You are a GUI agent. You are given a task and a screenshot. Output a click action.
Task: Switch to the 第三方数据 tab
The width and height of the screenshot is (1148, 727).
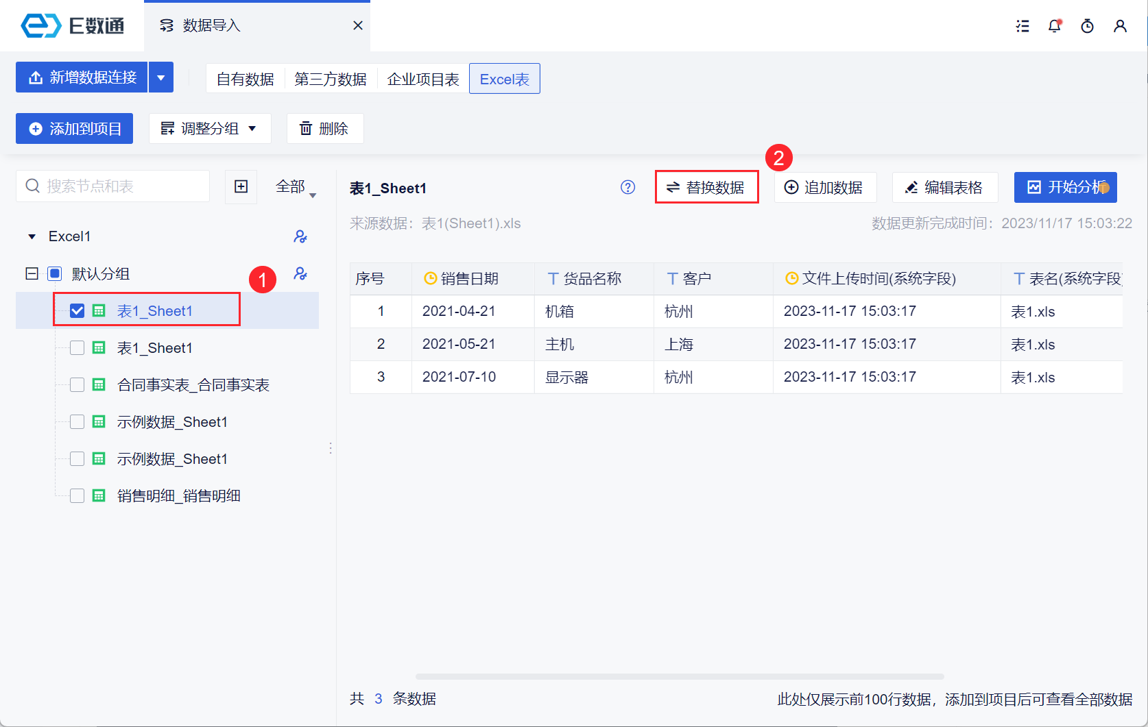click(x=331, y=79)
